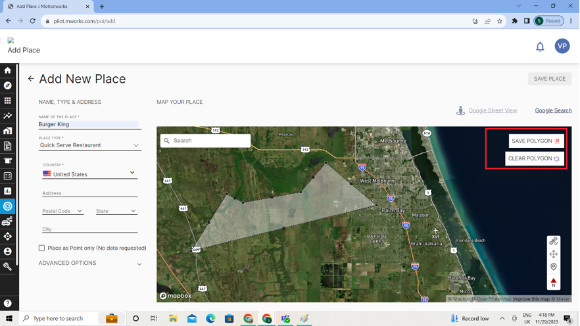Select the move/pan map control

coord(554,254)
